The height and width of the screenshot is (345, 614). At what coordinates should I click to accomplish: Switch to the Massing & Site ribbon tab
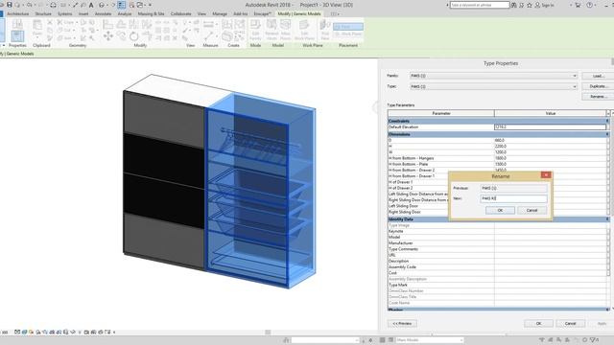(x=151, y=13)
